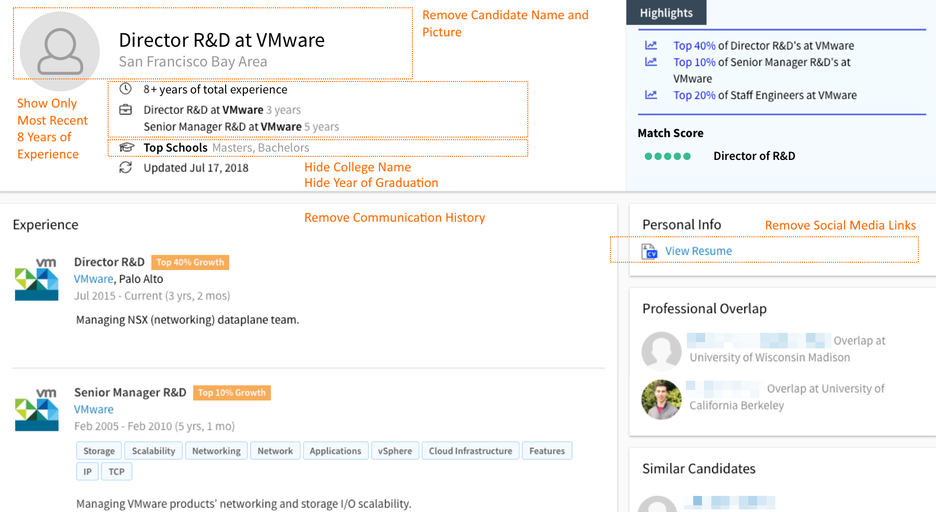Click the Personal Info heading

point(682,225)
